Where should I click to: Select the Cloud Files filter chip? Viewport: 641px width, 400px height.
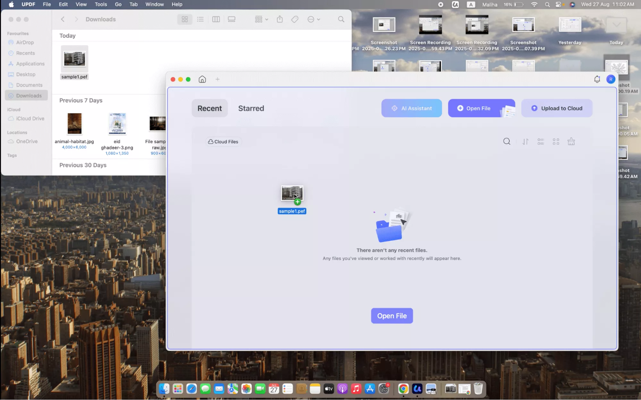(223, 142)
